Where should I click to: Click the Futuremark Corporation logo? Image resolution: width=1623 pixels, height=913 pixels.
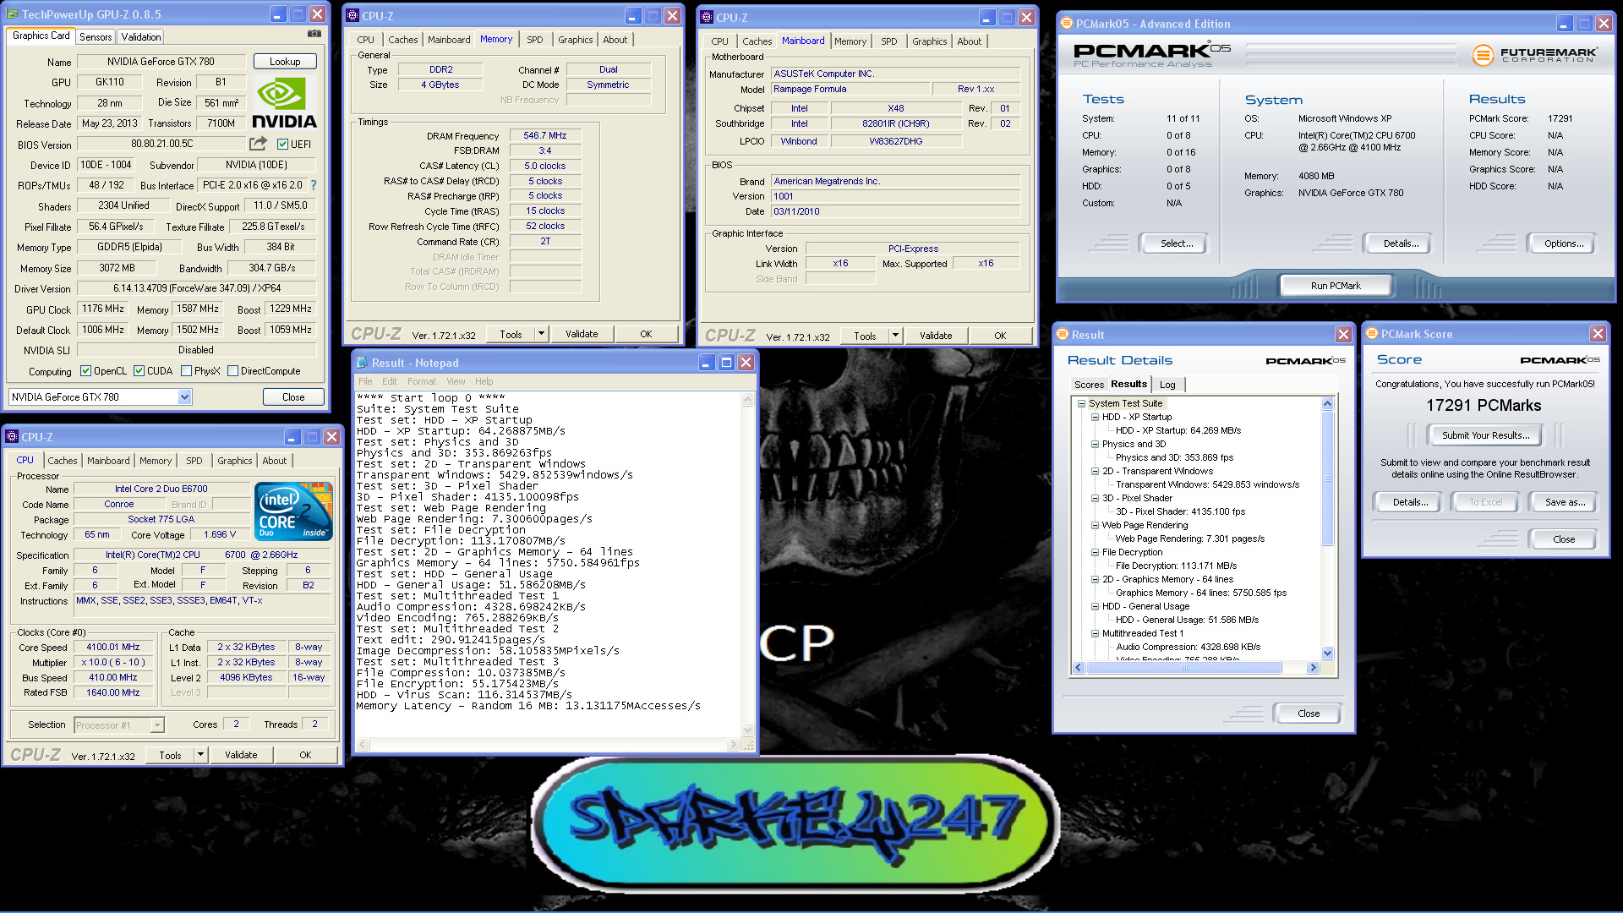[1535, 55]
